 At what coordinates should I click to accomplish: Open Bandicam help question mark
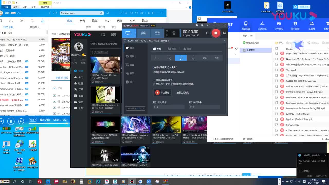[208, 25]
